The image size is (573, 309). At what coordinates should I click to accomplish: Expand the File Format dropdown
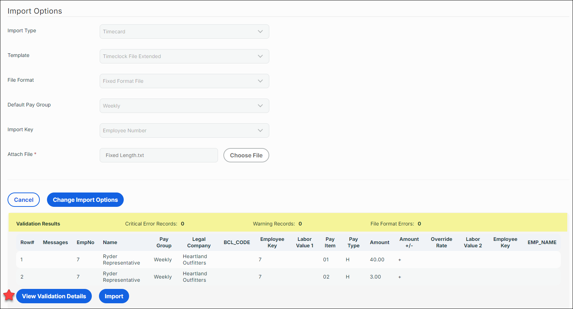[x=184, y=81]
